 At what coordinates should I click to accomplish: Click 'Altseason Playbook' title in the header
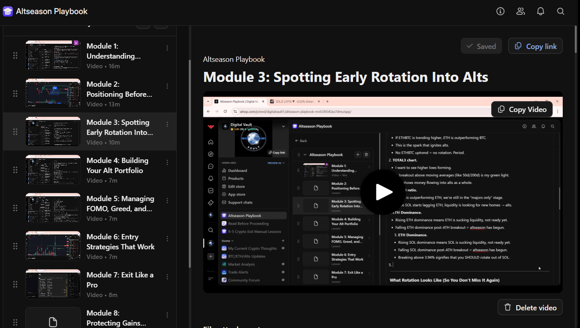click(x=52, y=11)
